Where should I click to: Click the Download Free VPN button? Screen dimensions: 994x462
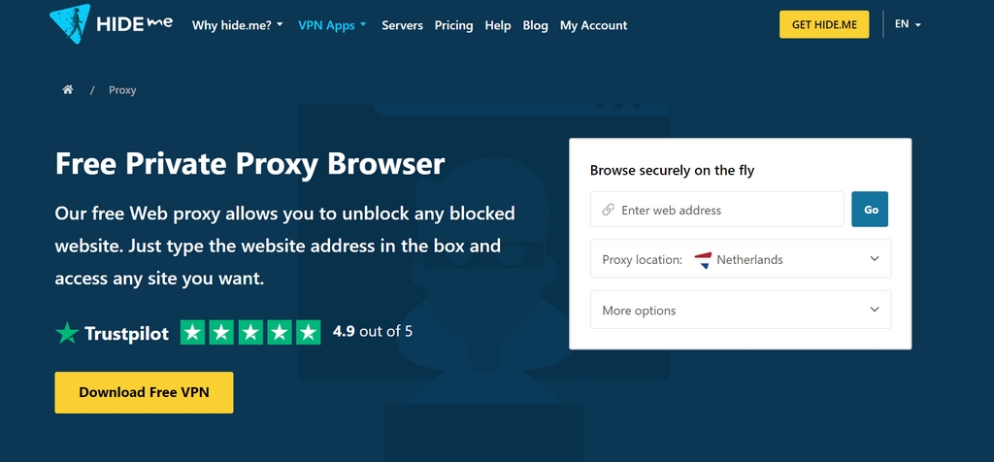pyautogui.click(x=144, y=392)
